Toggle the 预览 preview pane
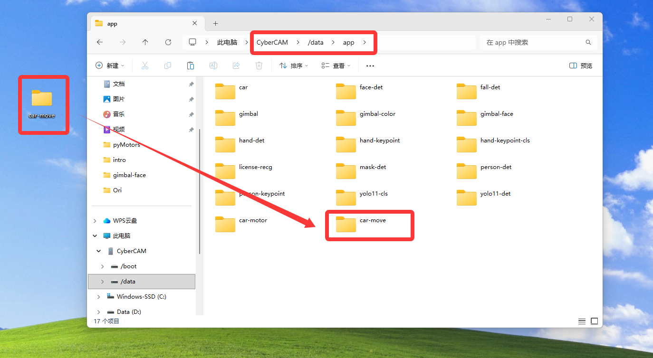653x358 pixels. pyautogui.click(x=581, y=66)
